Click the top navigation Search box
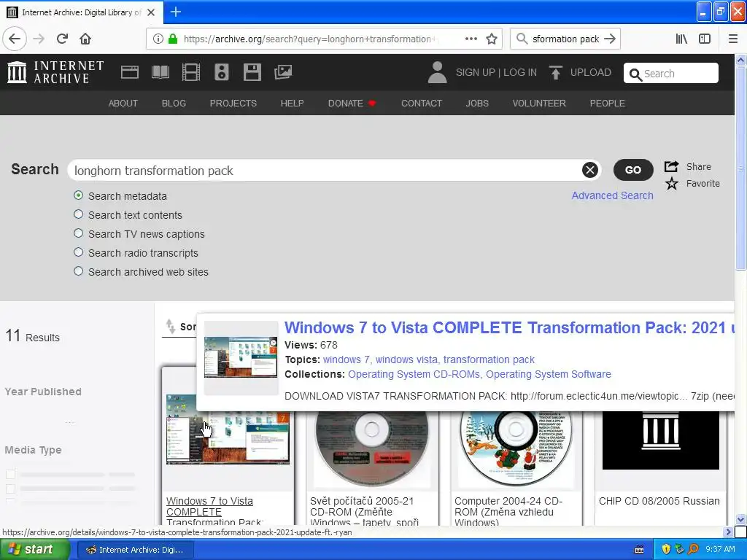 click(671, 74)
